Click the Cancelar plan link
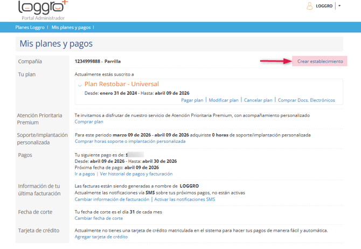The width and height of the screenshot is (361, 249). coord(258,100)
